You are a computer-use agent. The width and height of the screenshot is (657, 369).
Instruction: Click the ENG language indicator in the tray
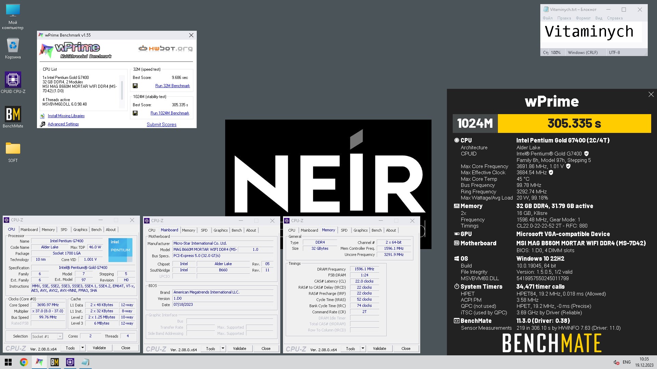click(627, 362)
